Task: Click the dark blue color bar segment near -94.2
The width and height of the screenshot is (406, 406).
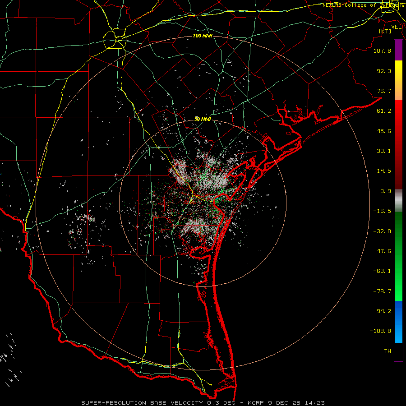Action: click(x=398, y=311)
